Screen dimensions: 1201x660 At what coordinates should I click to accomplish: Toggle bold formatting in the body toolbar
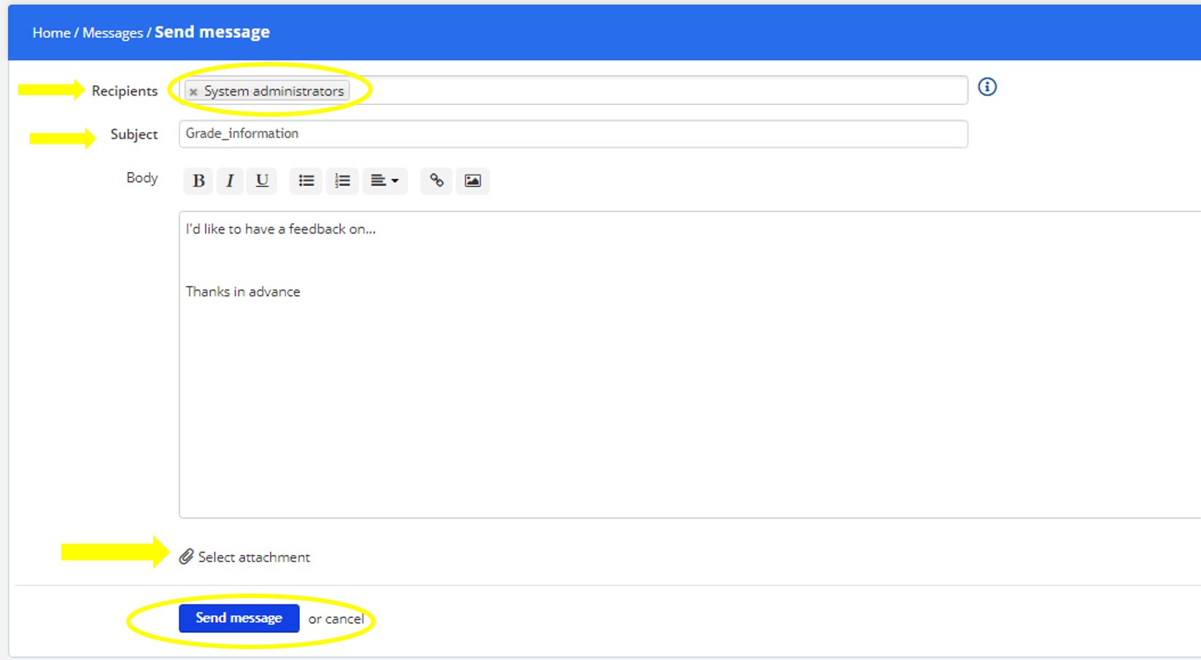198,181
